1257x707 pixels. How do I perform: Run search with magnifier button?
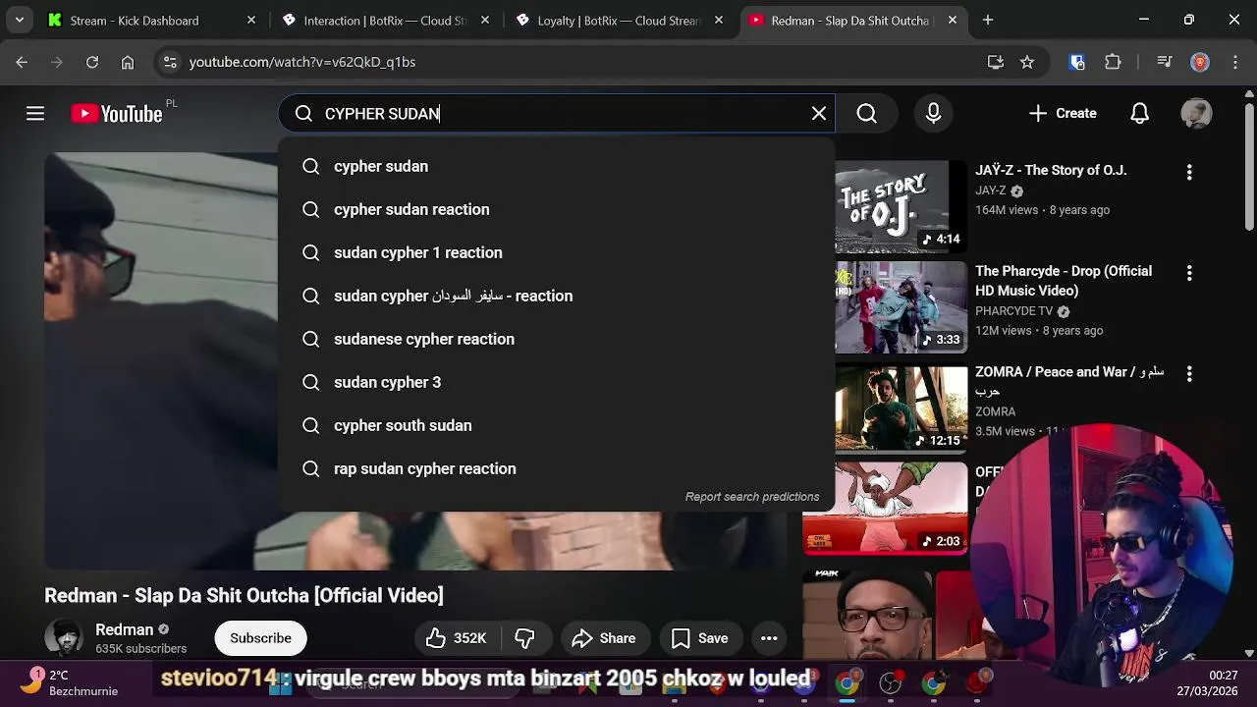tap(866, 114)
